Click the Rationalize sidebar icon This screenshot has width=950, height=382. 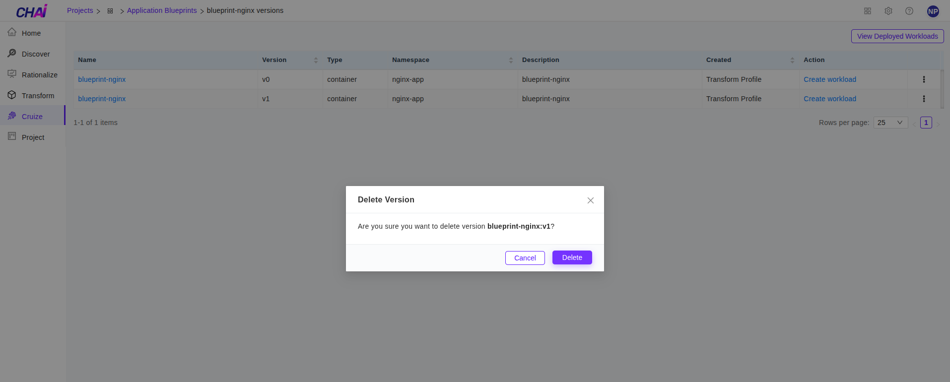12,74
